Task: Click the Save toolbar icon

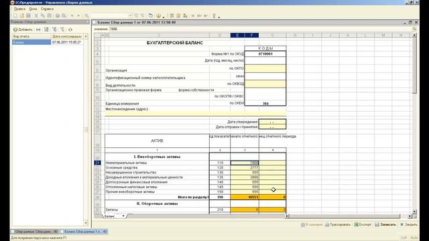Action: tap(28, 16)
